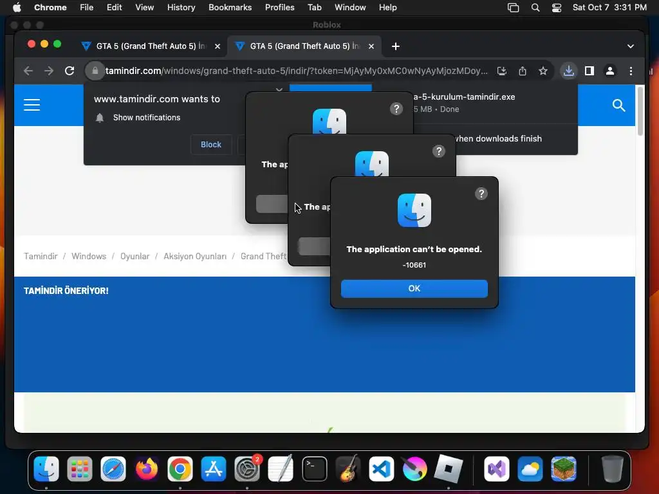659x494 pixels.
Task: Open TextEdit from the Dock
Action: (x=281, y=469)
